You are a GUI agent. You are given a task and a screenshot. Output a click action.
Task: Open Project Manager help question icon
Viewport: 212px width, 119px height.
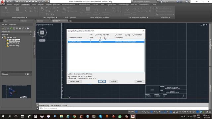(x=28, y=28)
